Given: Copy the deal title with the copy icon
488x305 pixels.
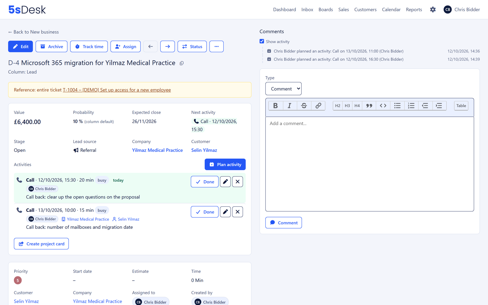Looking at the screenshot, I should pyautogui.click(x=182, y=63).
